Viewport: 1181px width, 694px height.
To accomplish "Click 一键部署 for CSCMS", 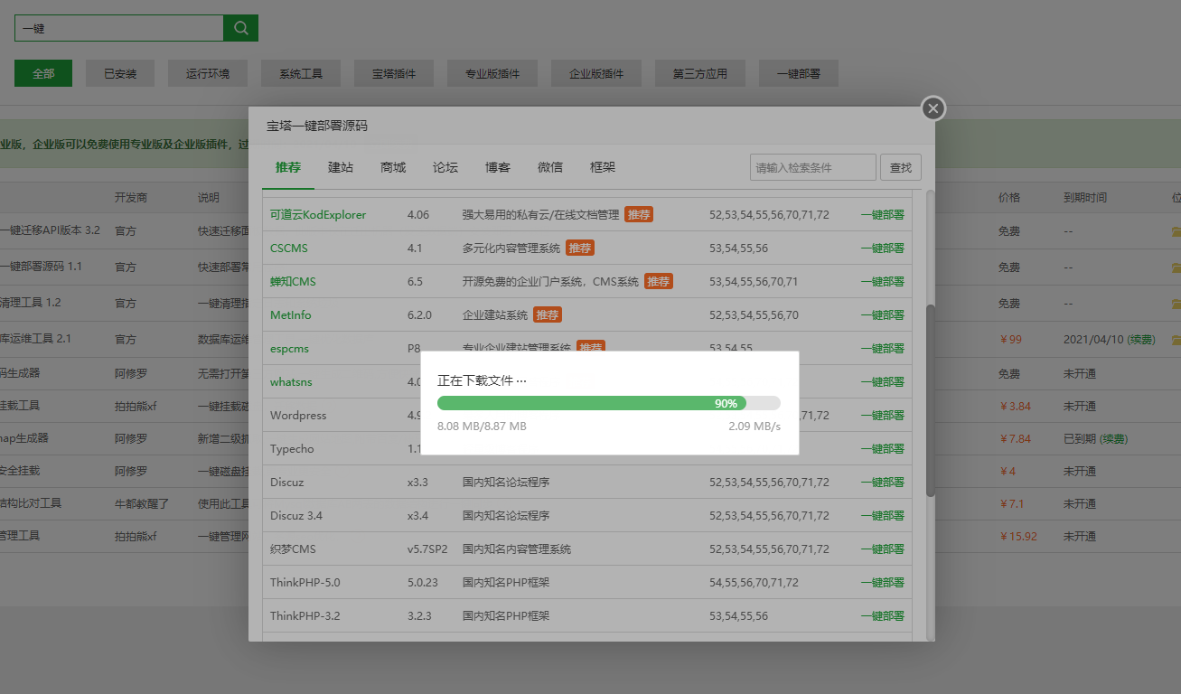I will pos(882,249).
